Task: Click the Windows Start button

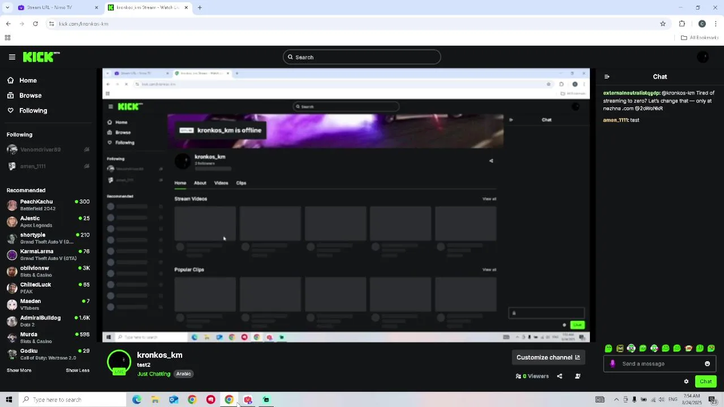Action: click(x=8, y=400)
